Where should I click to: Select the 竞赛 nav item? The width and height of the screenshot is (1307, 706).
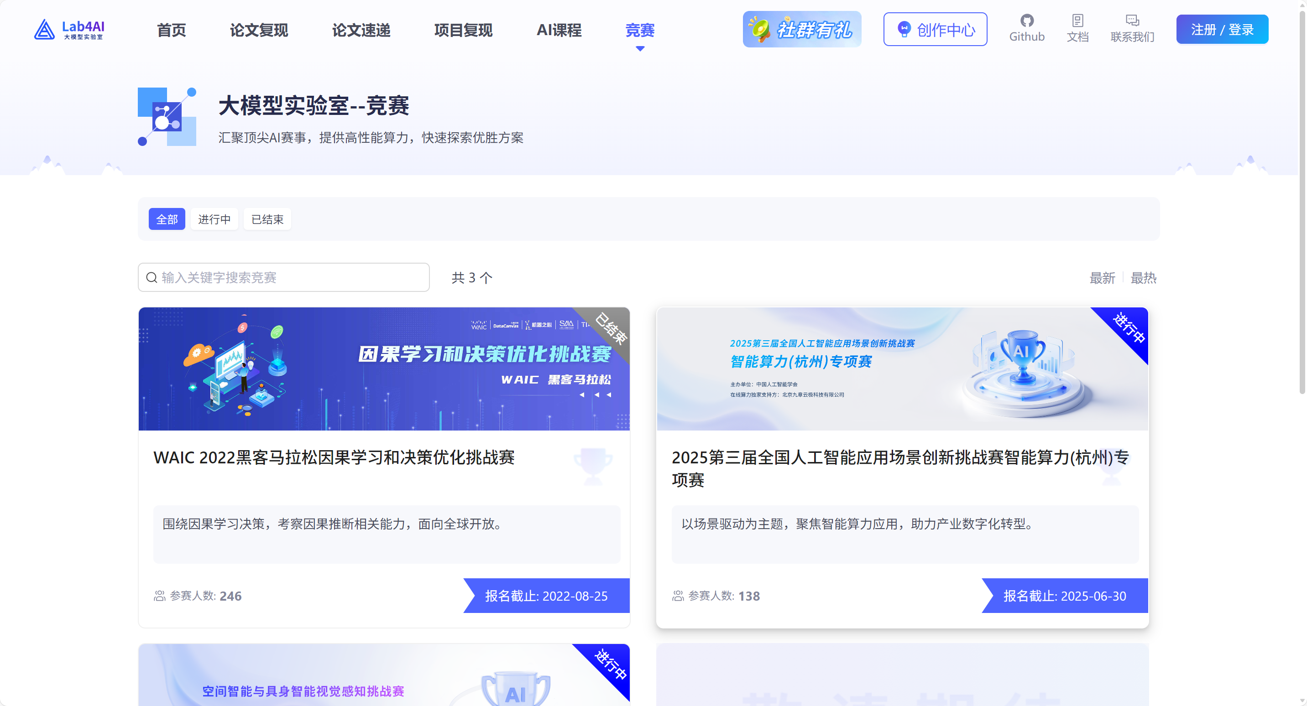640,31
